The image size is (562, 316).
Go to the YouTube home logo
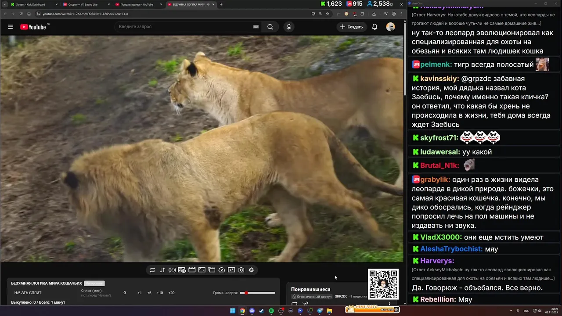33,27
